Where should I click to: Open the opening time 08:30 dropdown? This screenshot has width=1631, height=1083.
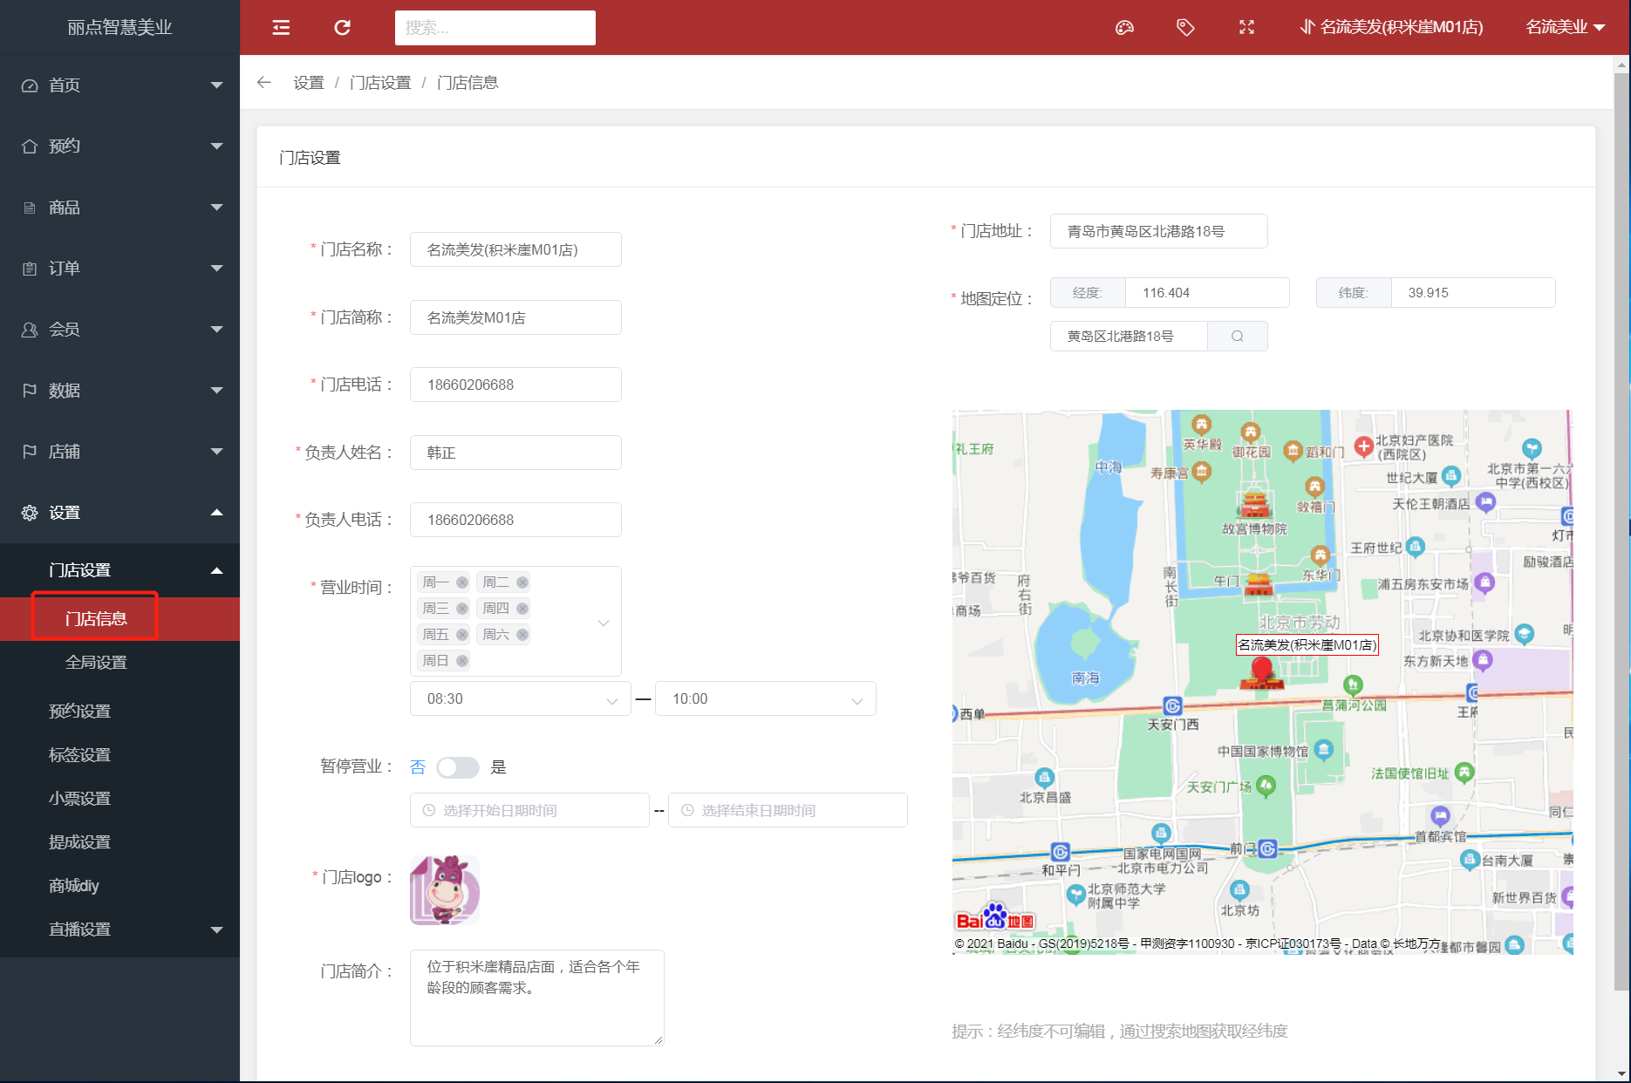coord(520,698)
